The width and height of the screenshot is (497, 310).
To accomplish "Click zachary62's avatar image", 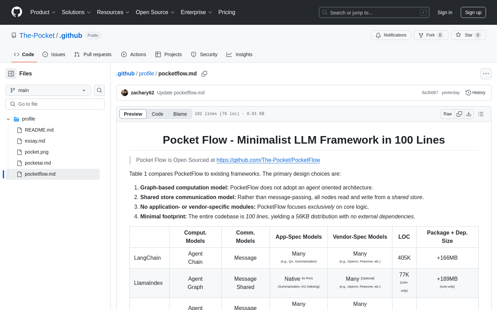I will 125,93.
